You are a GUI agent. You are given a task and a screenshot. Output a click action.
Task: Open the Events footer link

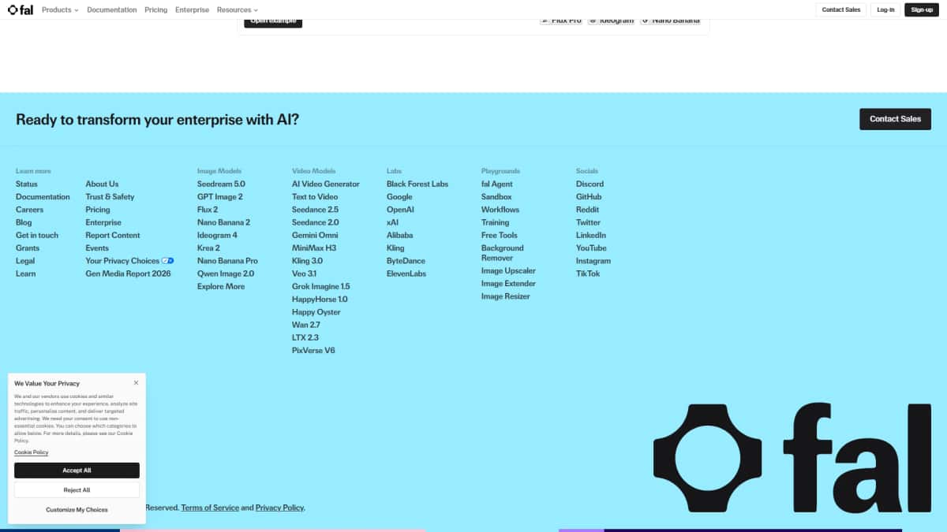(97, 248)
